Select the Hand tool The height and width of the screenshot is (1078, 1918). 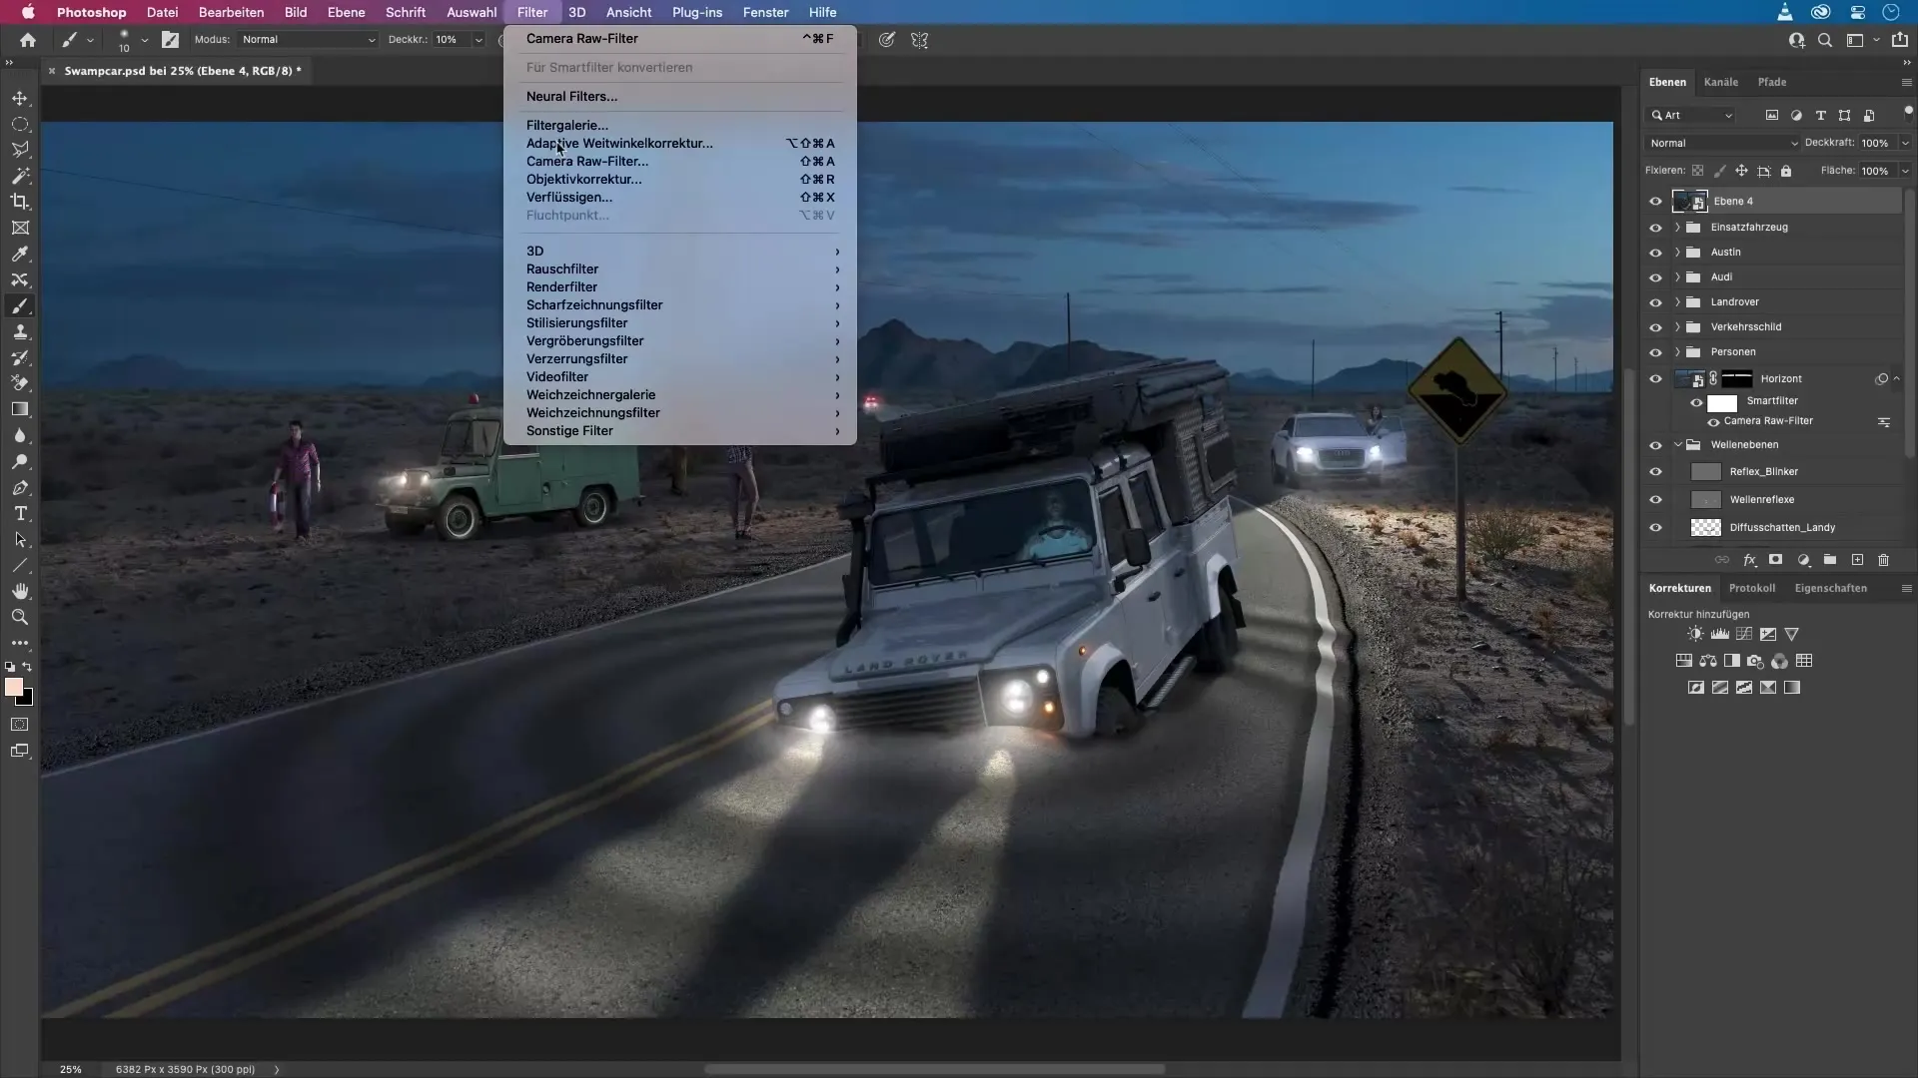[20, 591]
